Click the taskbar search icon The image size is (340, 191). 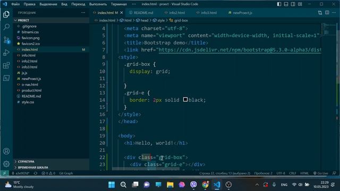point(123,185)
